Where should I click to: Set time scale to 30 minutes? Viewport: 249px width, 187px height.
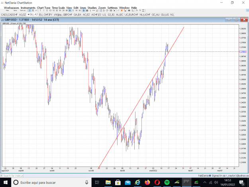pos(57,10)
